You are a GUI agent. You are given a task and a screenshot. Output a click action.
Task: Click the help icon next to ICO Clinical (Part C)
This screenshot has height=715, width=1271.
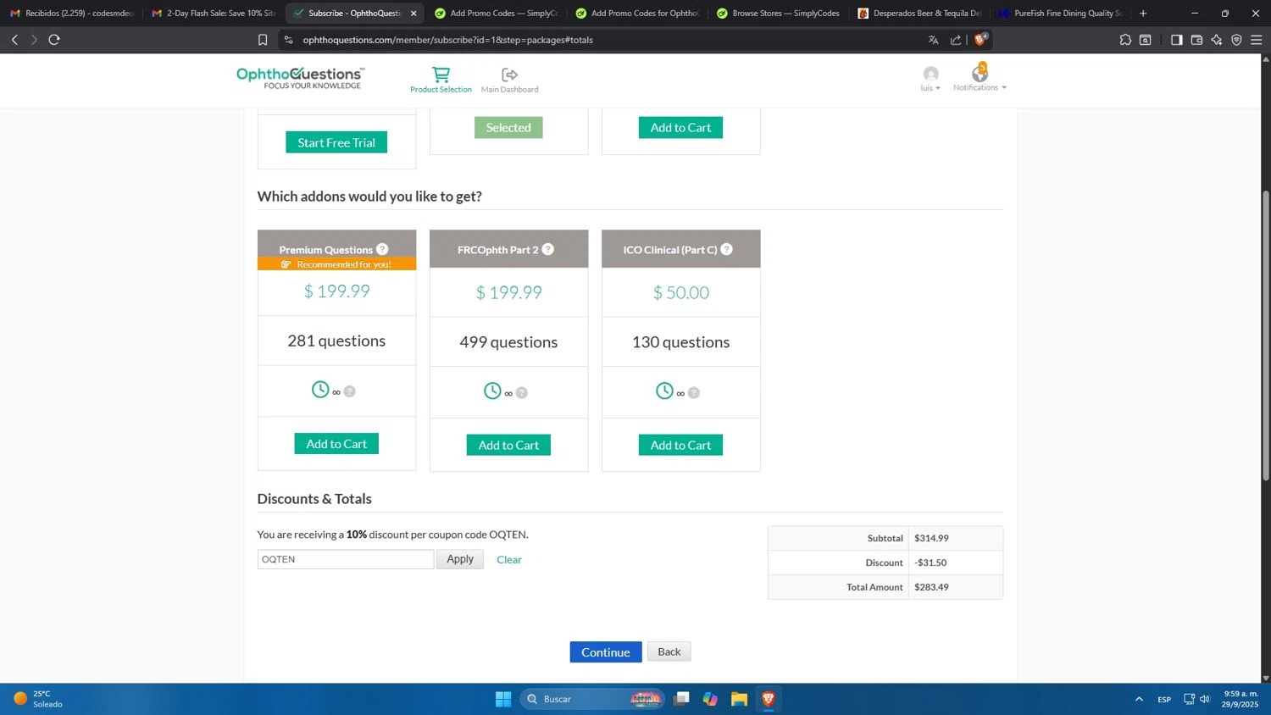[x=726, y=249]
